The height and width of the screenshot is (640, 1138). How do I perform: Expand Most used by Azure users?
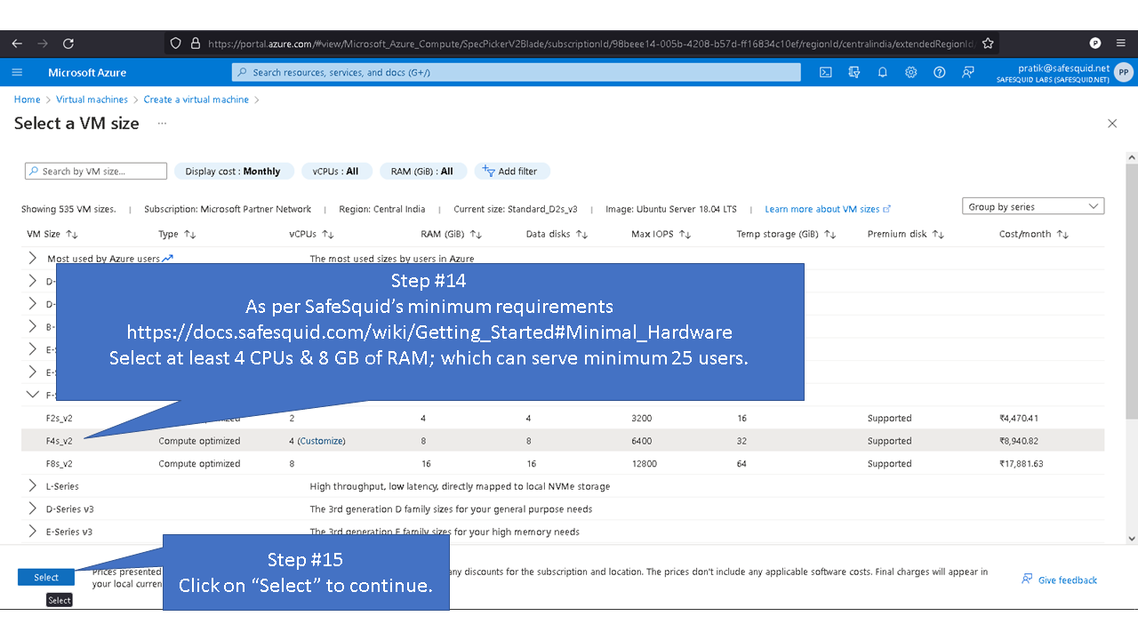pyautogui.click(x=33, y=259)
